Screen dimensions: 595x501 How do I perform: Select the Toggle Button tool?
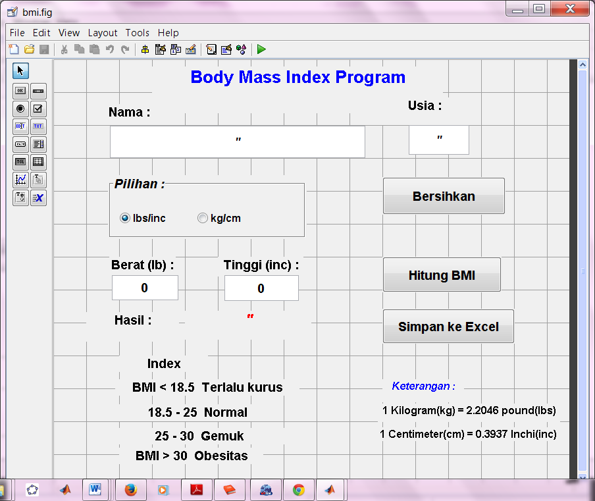20,162
